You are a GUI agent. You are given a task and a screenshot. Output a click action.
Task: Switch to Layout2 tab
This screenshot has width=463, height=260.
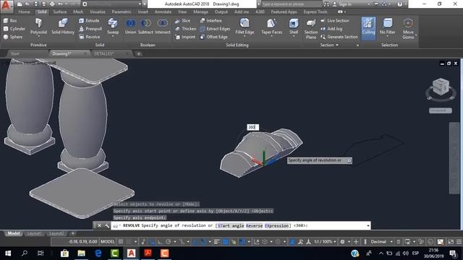point(56,233)
